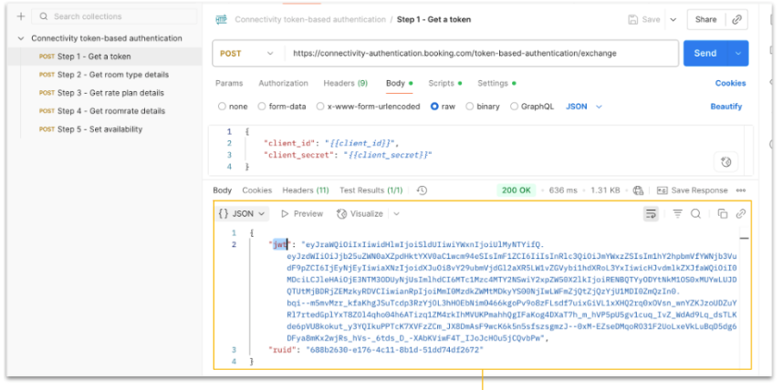
Task: Open the response filter icon
Action: [x=677, y=213]
